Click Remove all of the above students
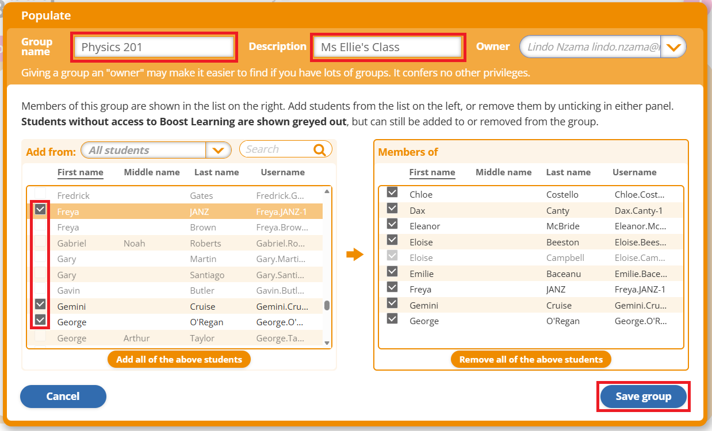Viewport: 712px width, 431px height. 531,360
